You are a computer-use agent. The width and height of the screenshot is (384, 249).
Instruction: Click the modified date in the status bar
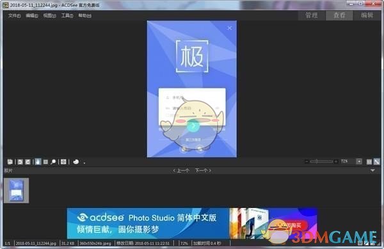tap(143, 243)
